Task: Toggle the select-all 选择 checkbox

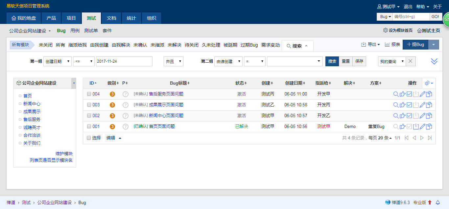Action: click(x=89, y=138)
